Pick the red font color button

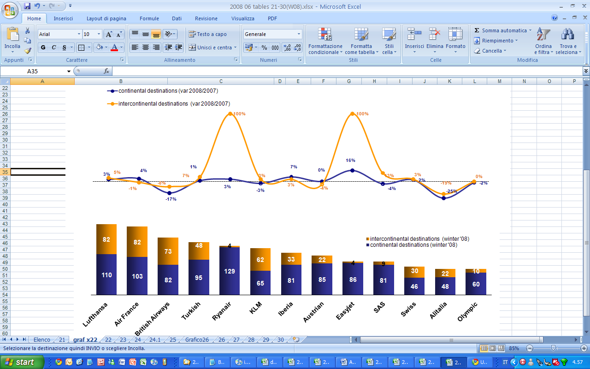click(x=115, y=47)
